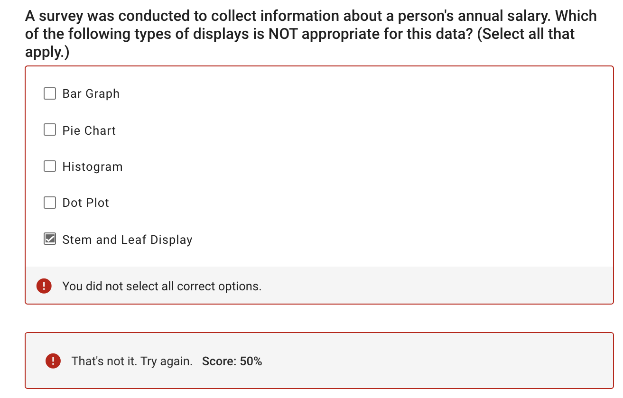Enable the Histogram option
Image resolution: width=623 pixels, height=398 pixels.
49,166
